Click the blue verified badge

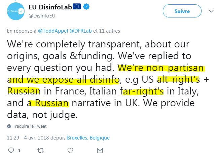(86, 7)
